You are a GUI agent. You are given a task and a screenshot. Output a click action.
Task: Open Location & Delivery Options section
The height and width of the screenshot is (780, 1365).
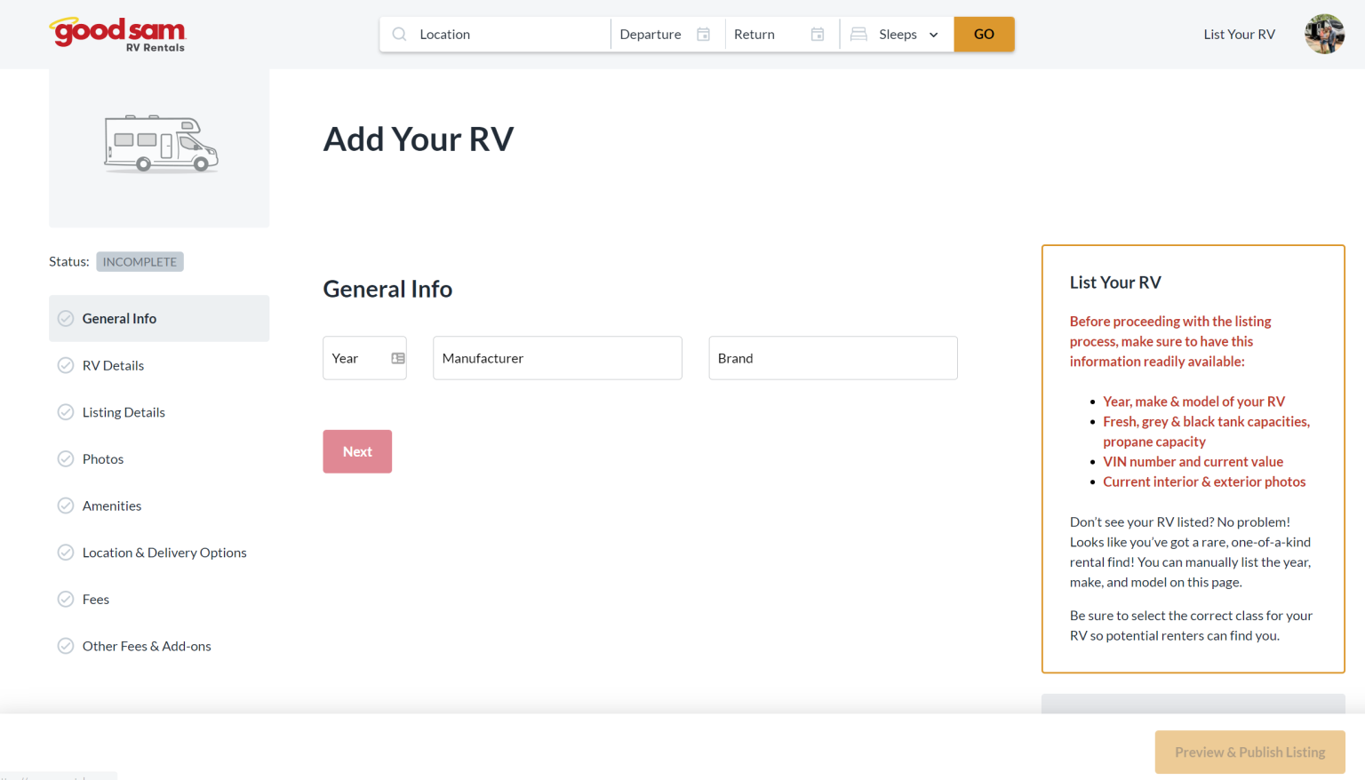click(164, 553)
